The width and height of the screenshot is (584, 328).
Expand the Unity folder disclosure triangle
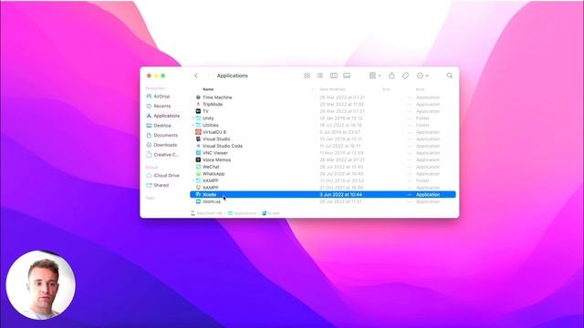(193, 118)
